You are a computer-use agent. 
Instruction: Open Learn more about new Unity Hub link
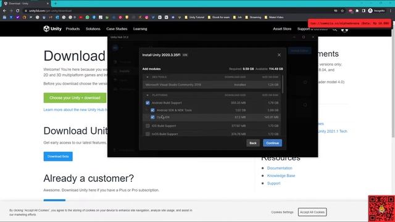pos(75,110)
